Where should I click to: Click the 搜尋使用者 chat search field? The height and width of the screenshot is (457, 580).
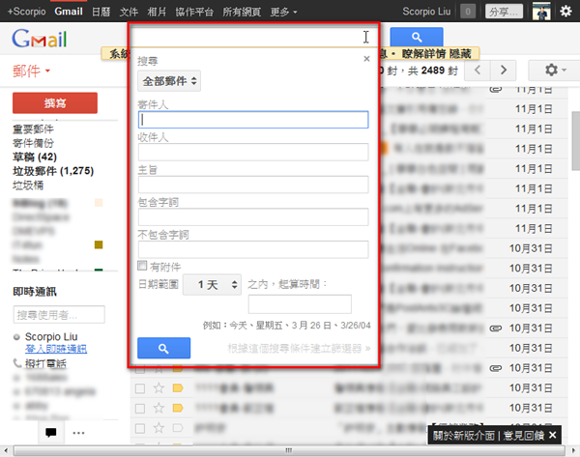59,315
